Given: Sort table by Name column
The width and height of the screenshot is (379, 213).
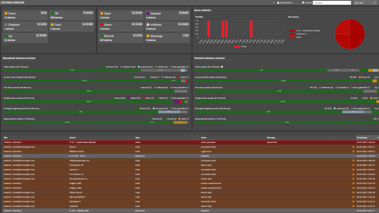Looking at the screenshot, I should 203,137.
